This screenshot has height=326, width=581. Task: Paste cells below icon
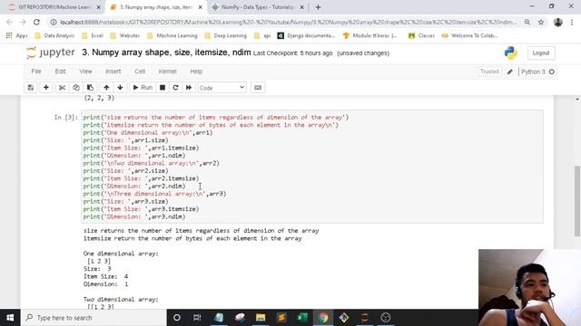(90, 88)
